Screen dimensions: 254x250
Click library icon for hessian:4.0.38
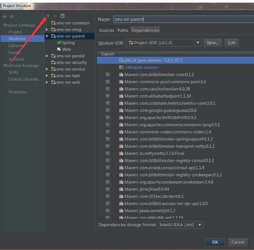click(121, 89)
